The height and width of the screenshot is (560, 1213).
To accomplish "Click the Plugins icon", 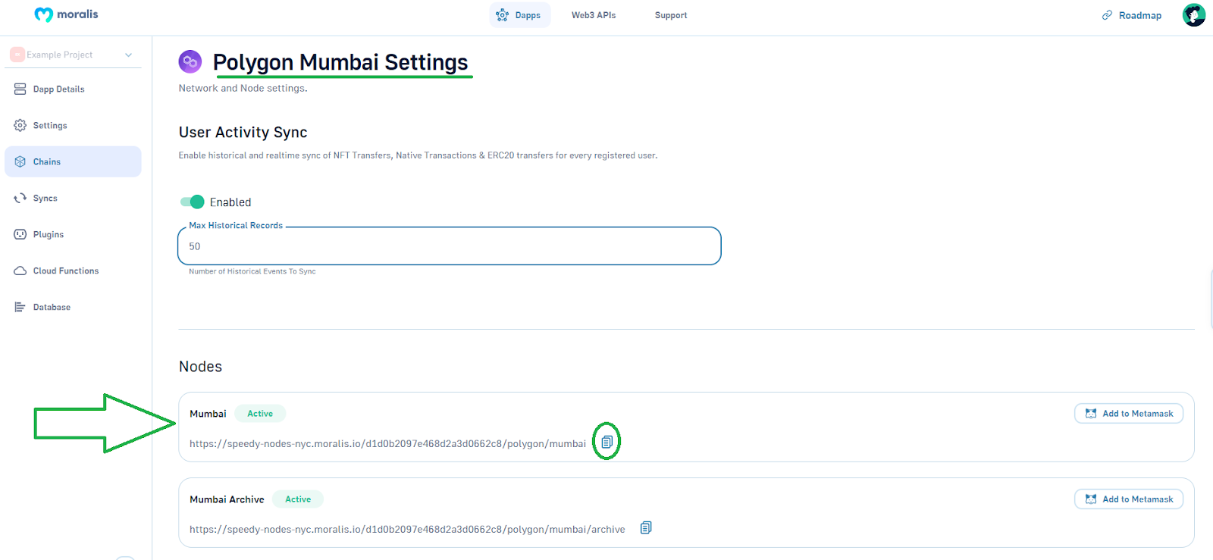I will point(20,235).
